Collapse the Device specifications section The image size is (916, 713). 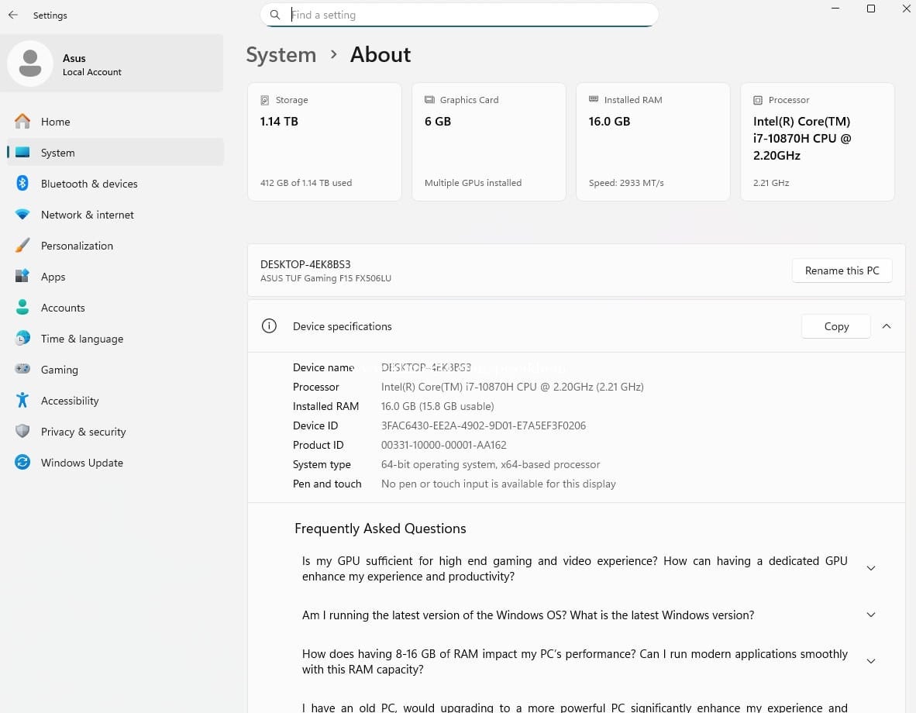click(x=887, y=326)
